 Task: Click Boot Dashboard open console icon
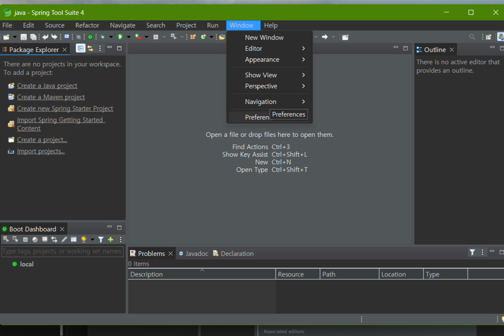[x=45, y=239]
